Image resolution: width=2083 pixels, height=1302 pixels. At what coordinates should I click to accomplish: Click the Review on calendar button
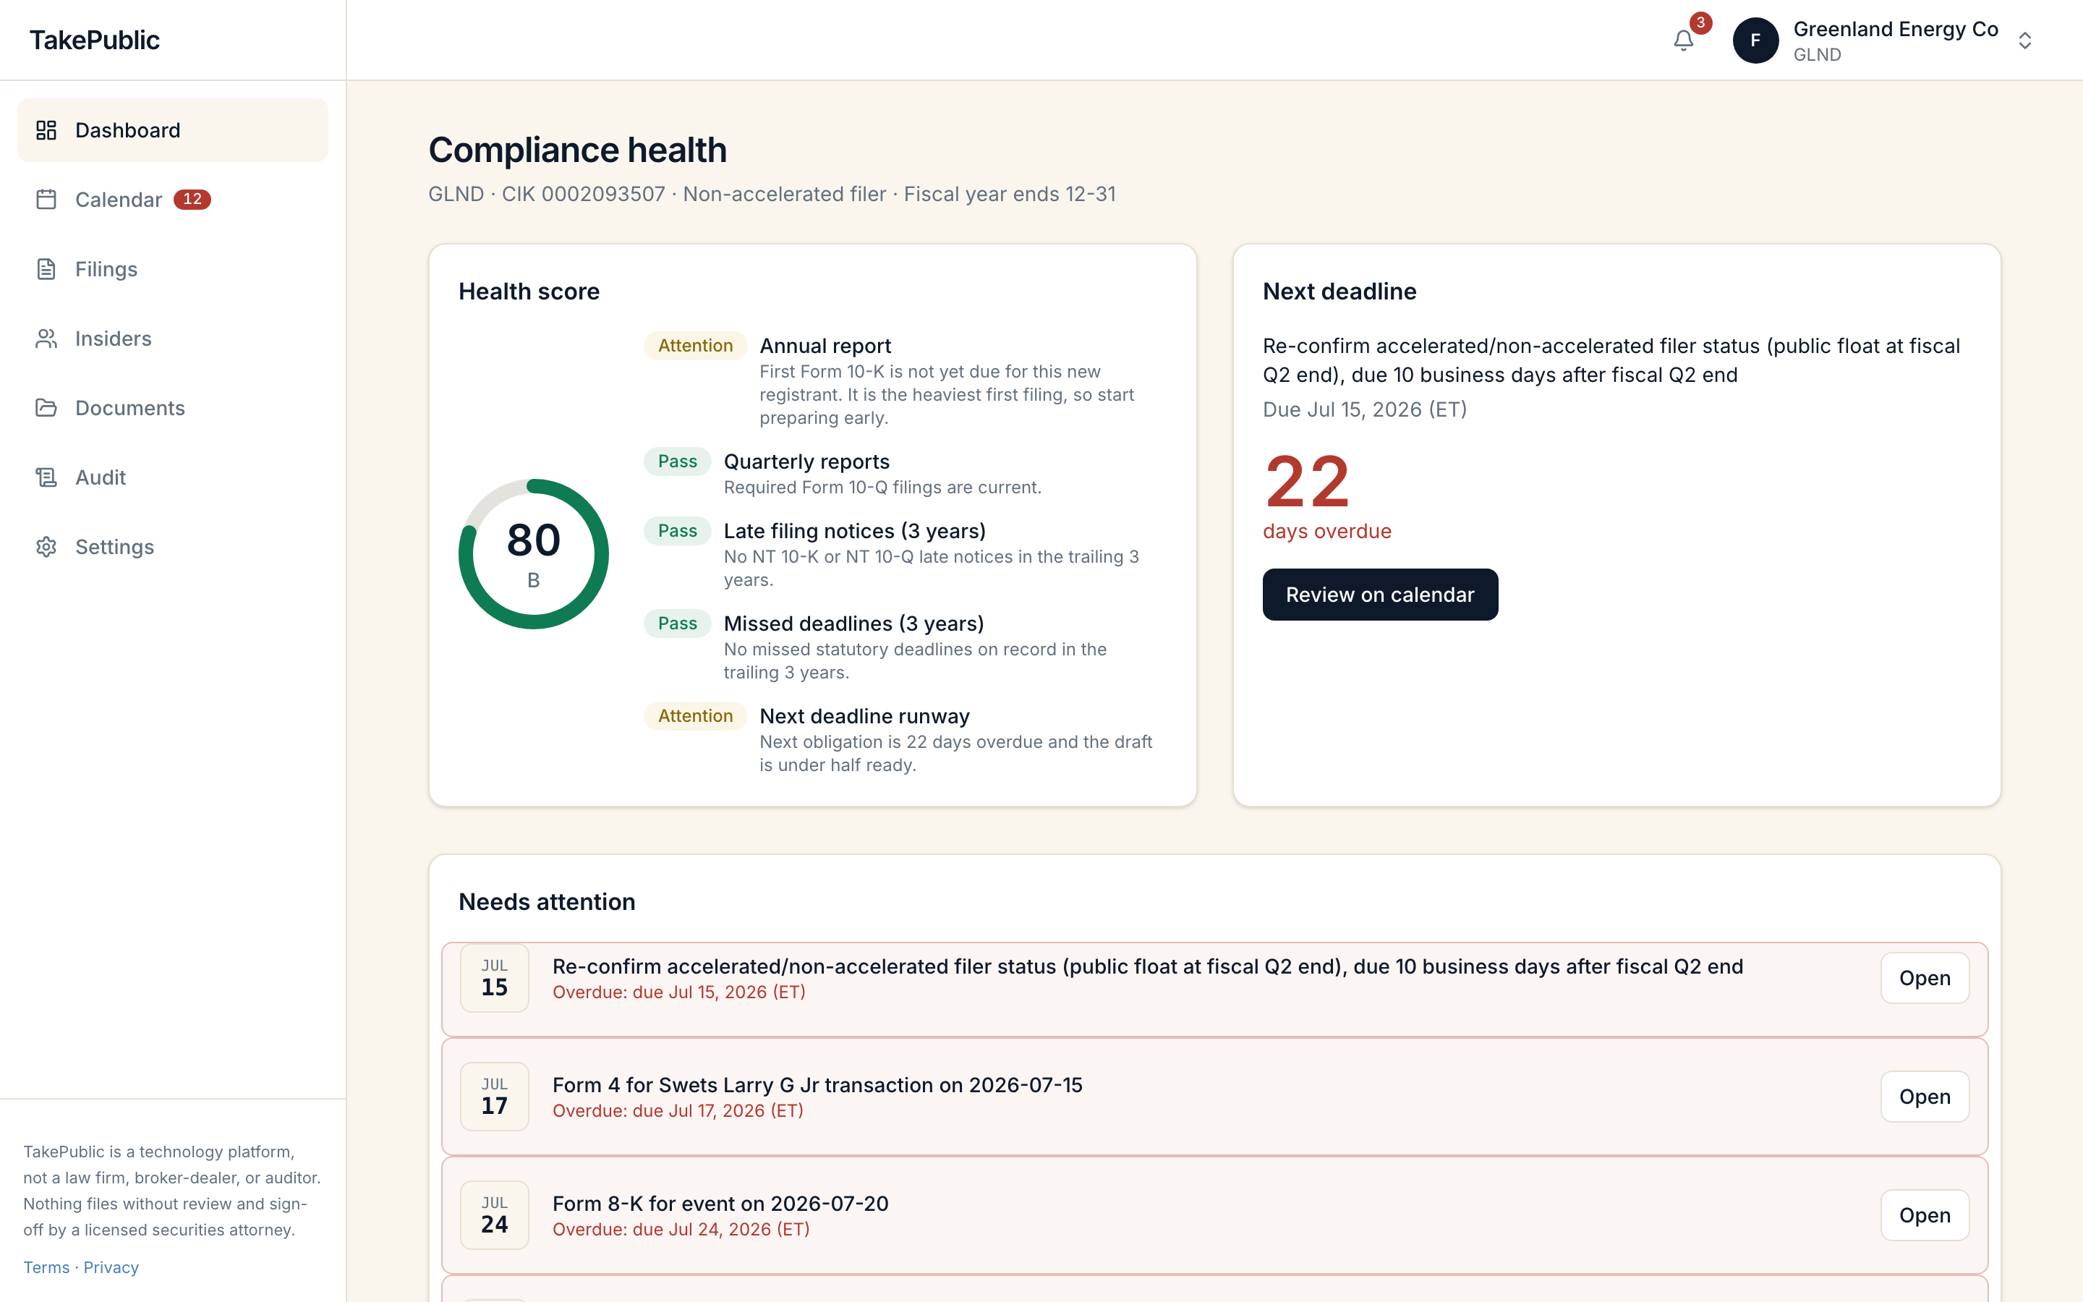[1380, 594]
